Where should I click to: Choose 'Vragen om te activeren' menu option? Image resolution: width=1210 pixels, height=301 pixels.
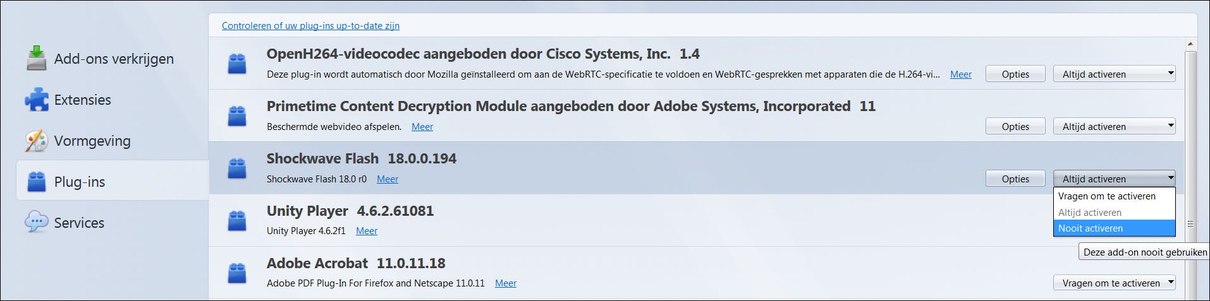1114,196
